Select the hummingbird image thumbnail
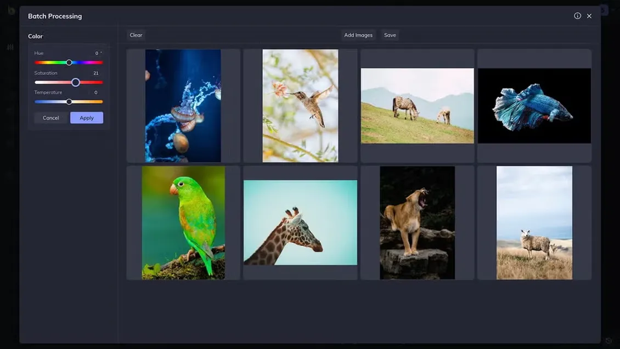 point(300,106)
